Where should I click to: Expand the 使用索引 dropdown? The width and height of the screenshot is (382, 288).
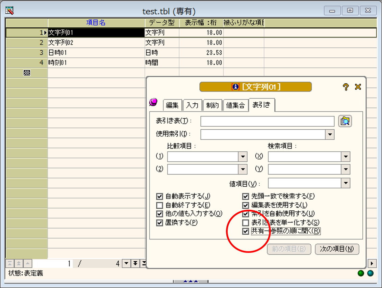[x=330, y=135]
